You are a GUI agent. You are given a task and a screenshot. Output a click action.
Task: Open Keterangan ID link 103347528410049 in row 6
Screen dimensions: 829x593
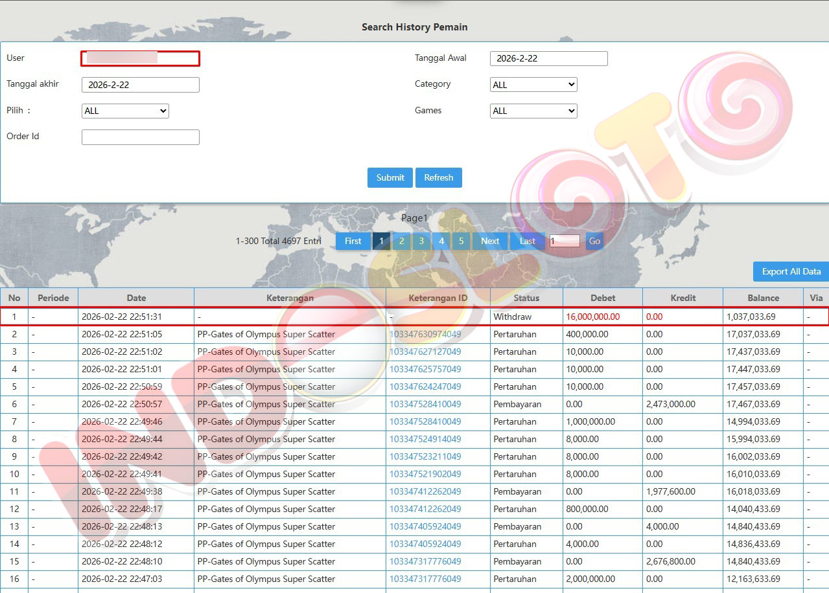(425, 404)
